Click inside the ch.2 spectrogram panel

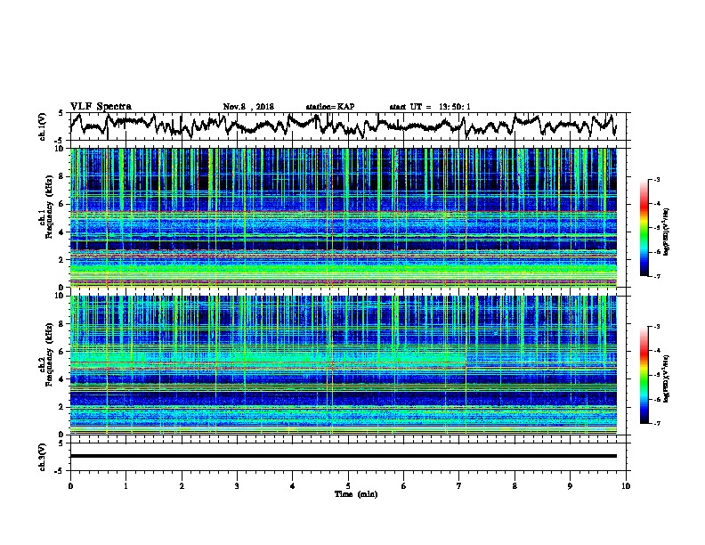pyautogui.click(x=344, y=365)
